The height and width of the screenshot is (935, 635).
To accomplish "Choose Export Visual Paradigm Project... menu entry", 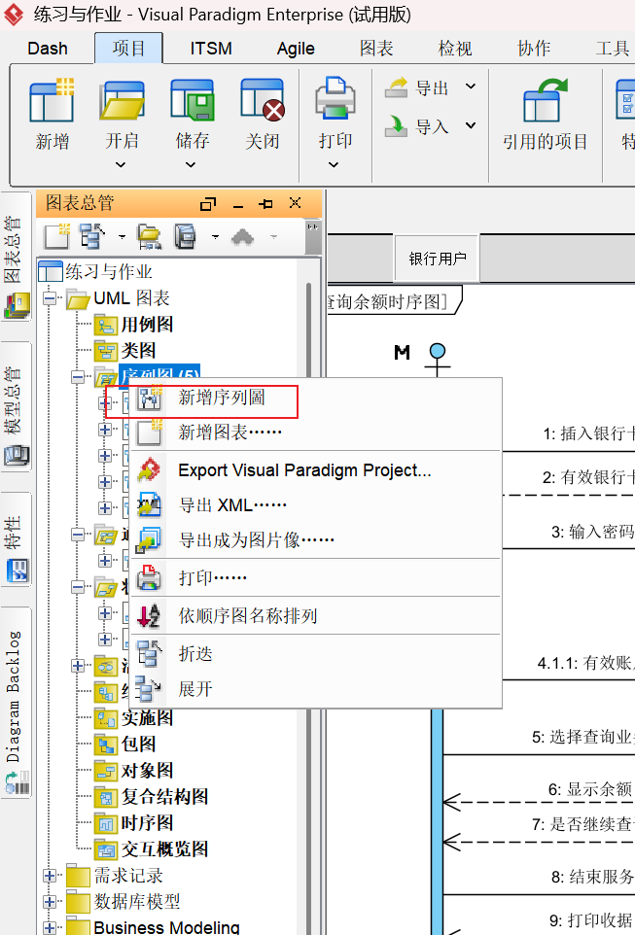I will [x=315, y=470].
